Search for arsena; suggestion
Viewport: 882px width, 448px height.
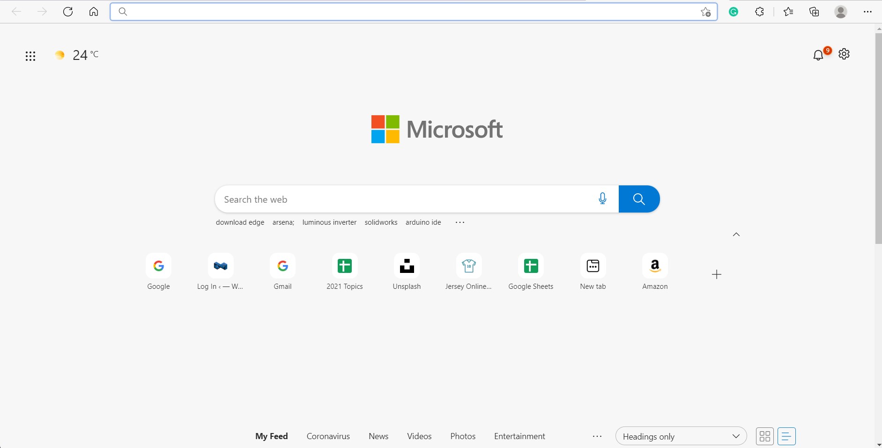[x=283, y=222]
